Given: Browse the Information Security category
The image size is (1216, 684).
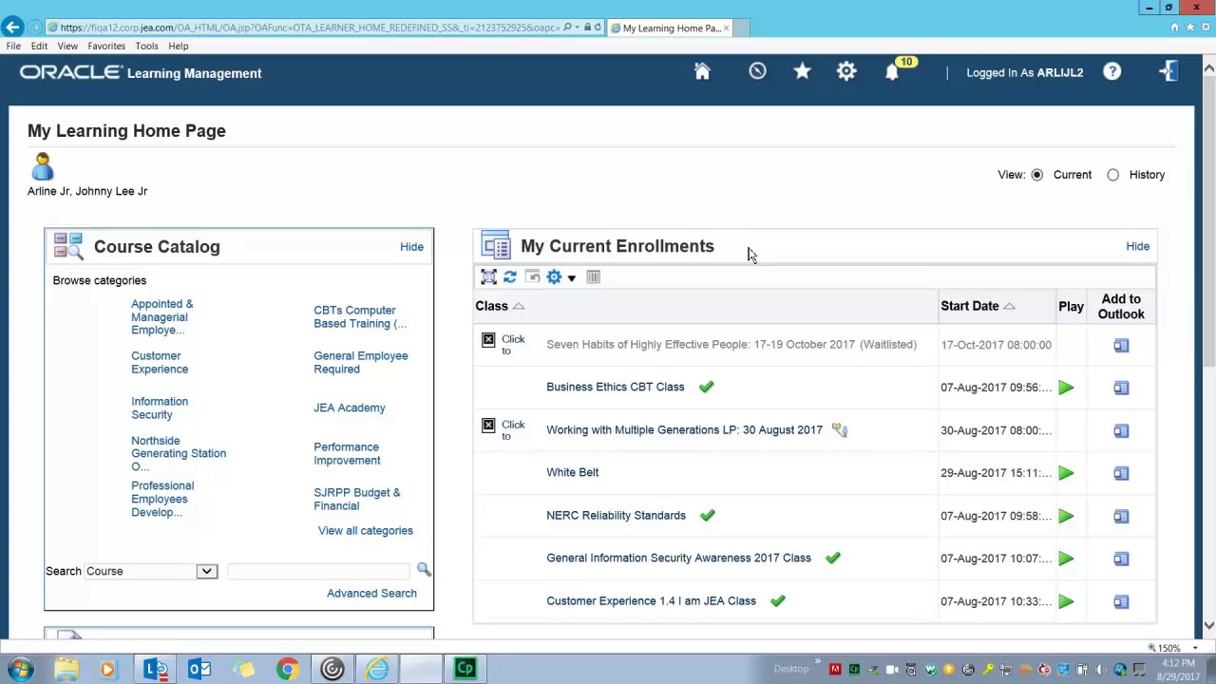Looking at the screenshot, I should (x=160, y=408).
